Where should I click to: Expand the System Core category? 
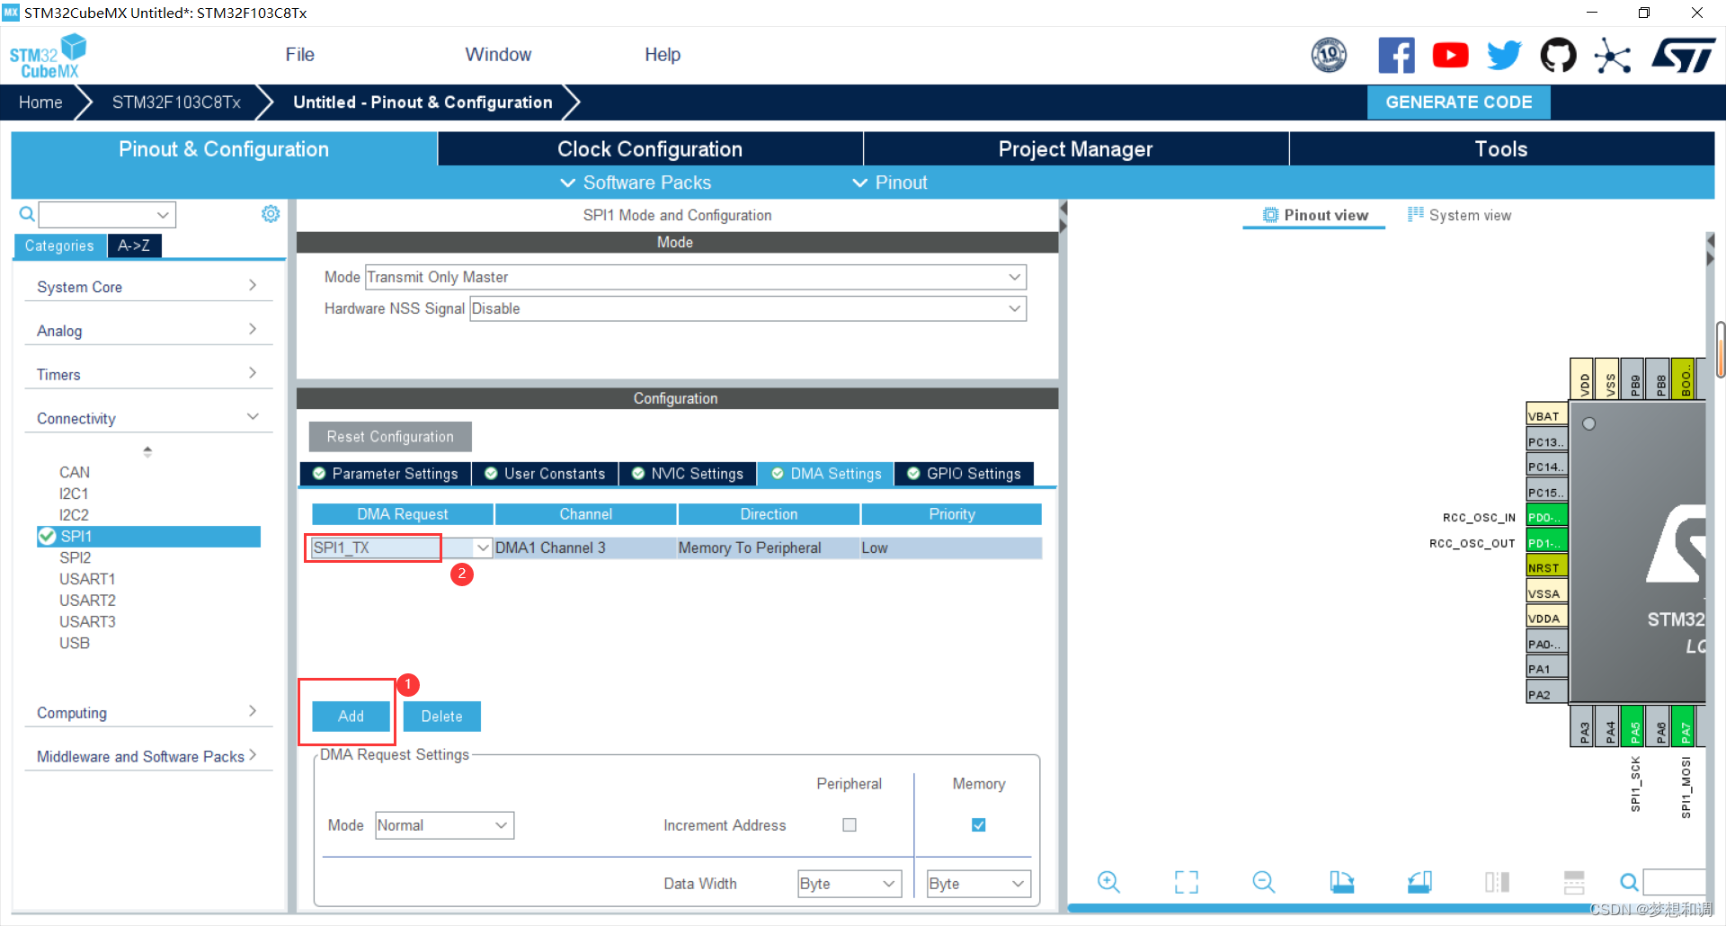(x=147, y=287)
